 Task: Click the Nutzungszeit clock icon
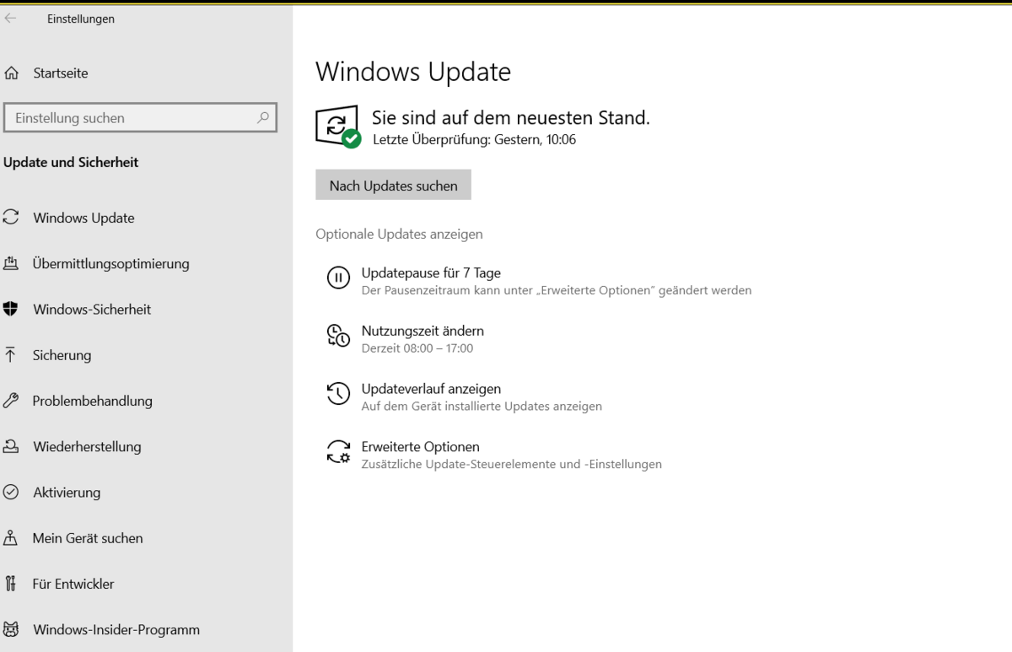pos(338,336)
